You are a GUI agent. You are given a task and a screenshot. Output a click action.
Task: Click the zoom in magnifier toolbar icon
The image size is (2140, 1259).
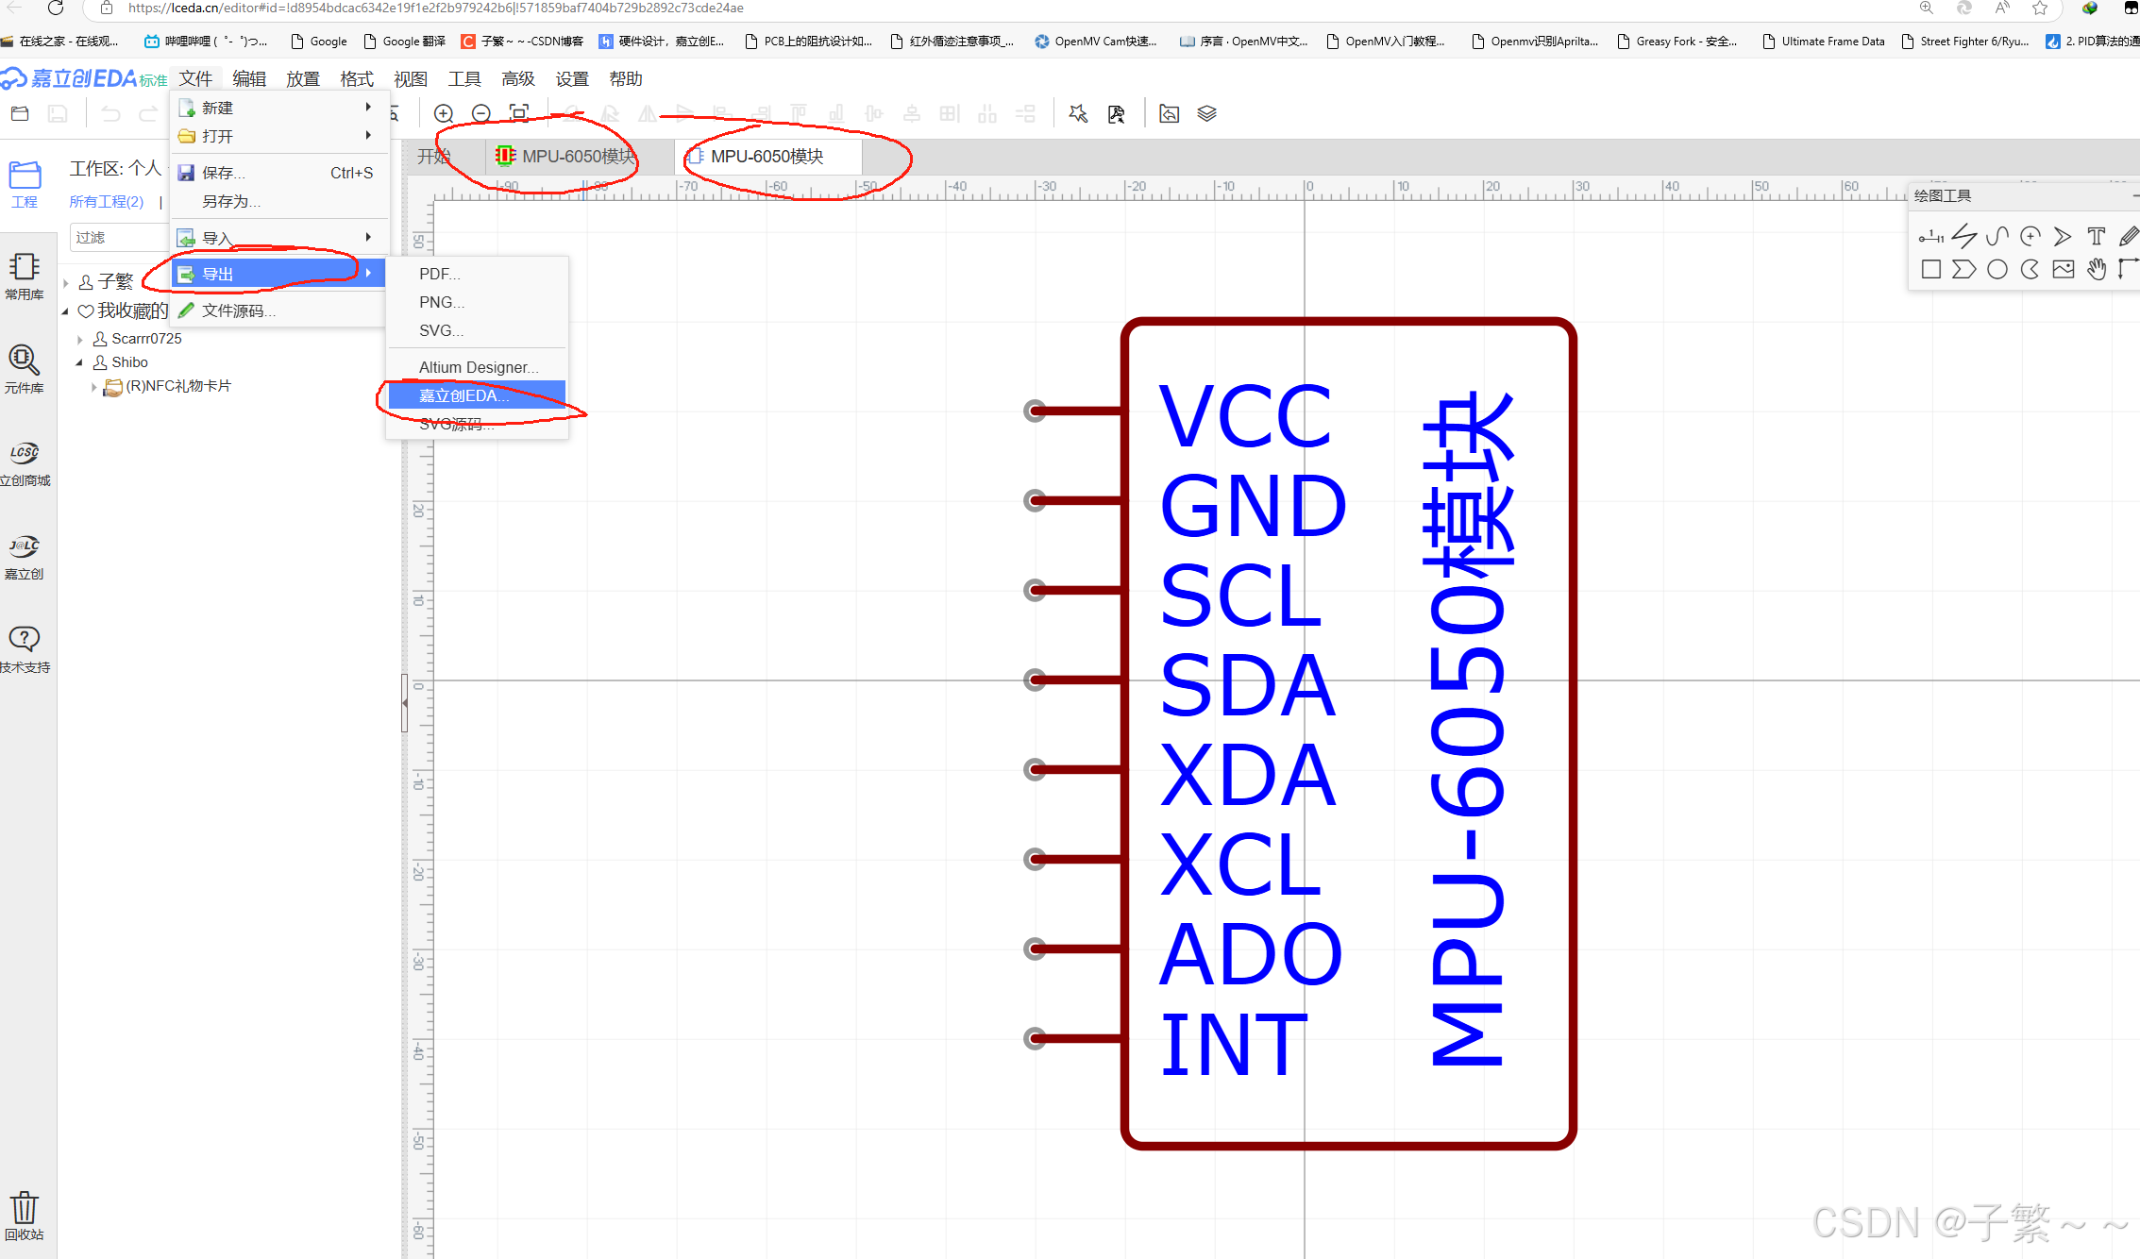444,114
